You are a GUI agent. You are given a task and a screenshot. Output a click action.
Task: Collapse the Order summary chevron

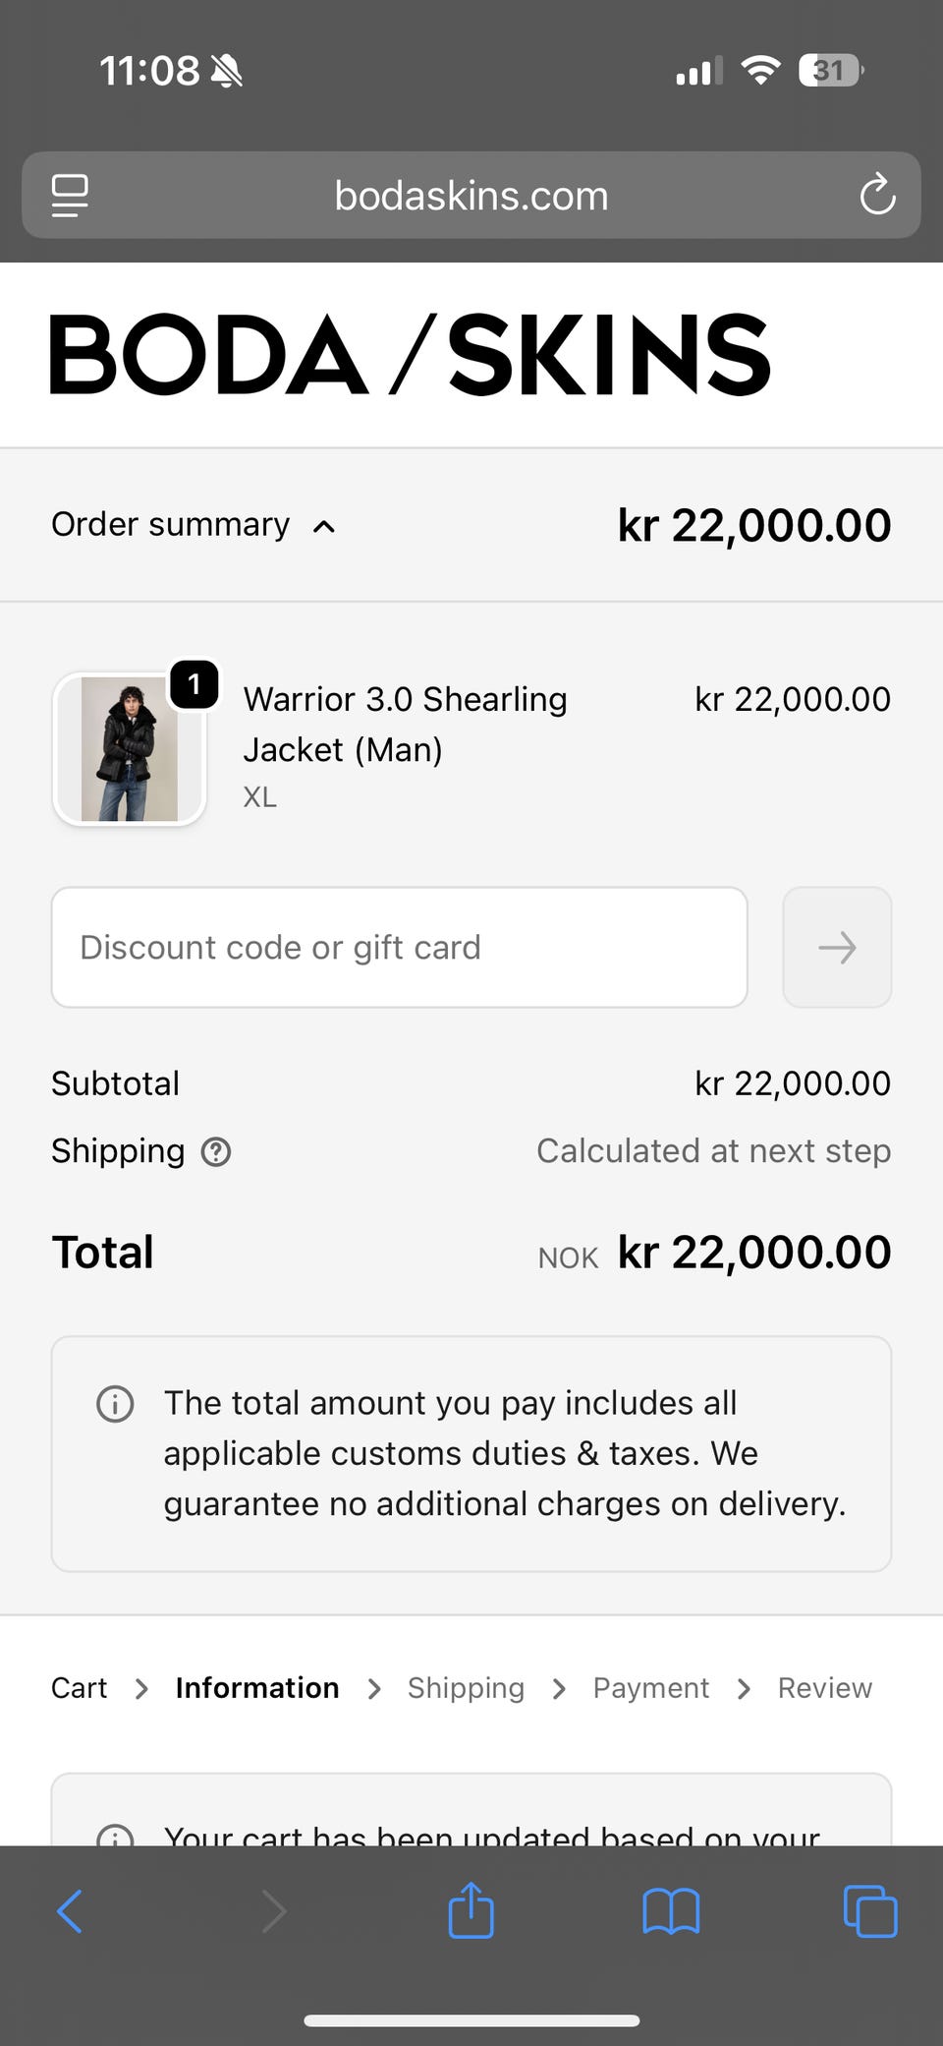[324, 527]
